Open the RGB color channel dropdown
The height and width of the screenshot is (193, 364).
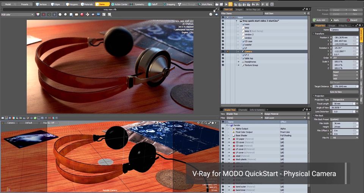click(17, 14)
